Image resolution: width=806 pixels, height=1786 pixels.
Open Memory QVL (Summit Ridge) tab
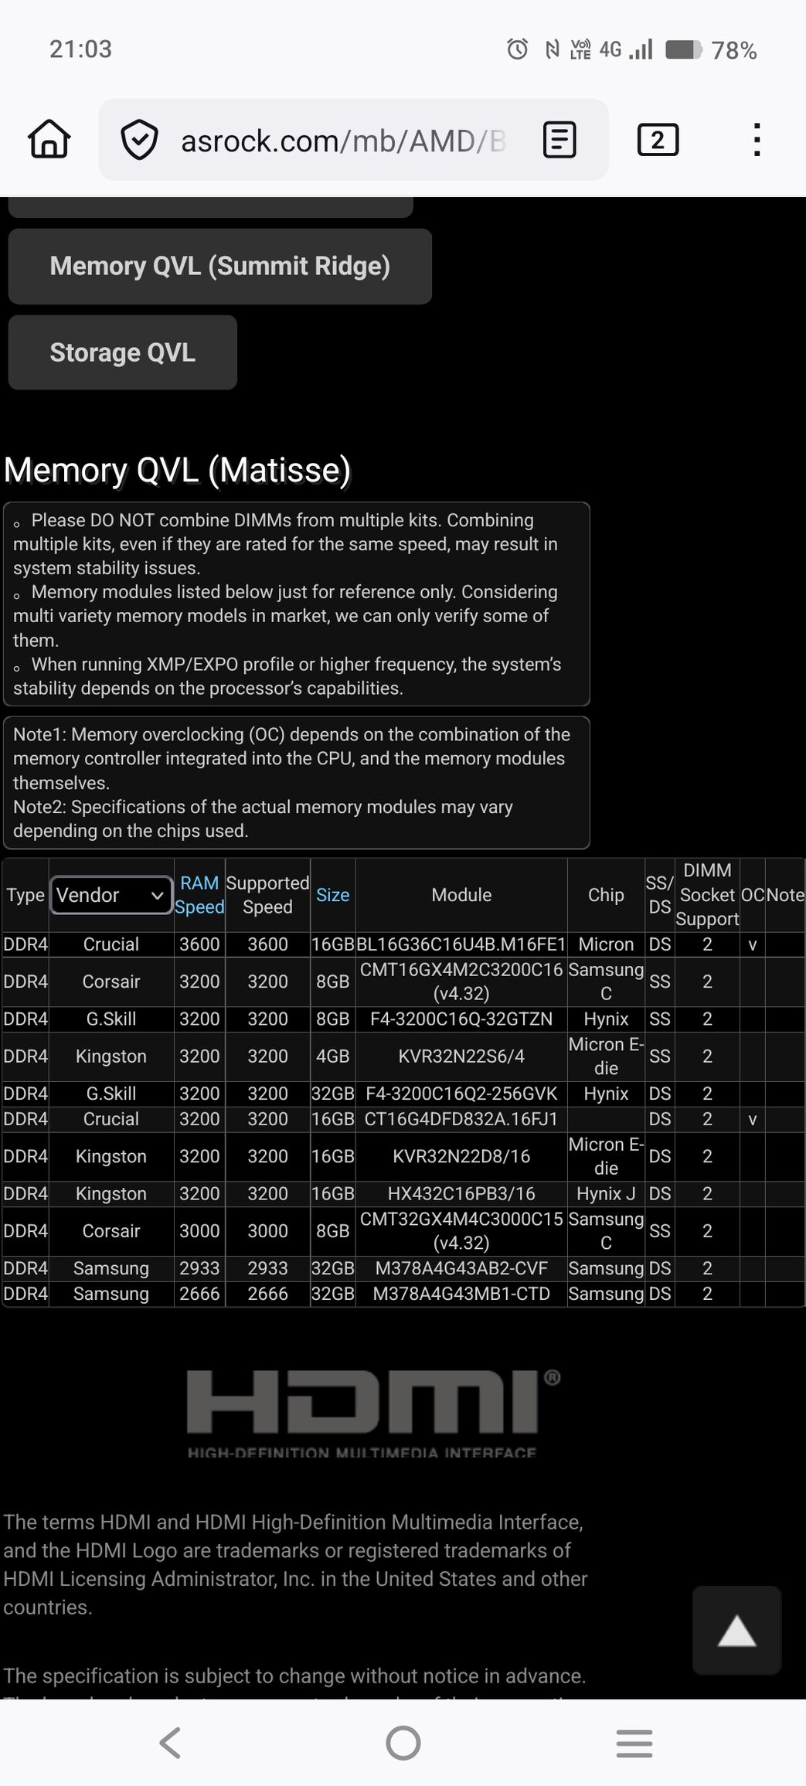point(220,266)
